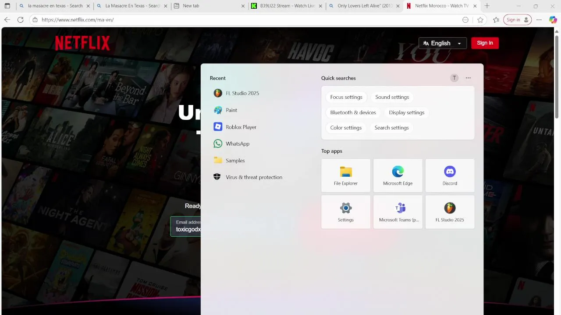This screenshot has height=315, width=561.
Task: Open Sound settings quick search
Action: (392, 97)
